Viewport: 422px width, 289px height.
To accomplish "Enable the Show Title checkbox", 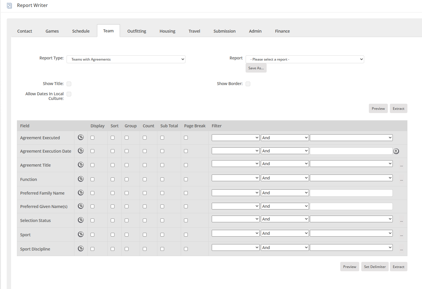I will tap(69, 84).
